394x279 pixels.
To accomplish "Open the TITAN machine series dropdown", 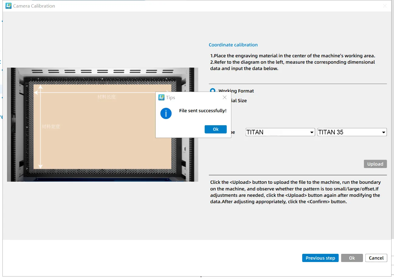I will (280, 132).
